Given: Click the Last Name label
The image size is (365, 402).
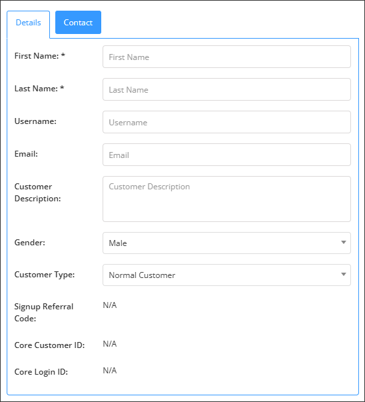Looking at the screenshot, I should (39, 89).
